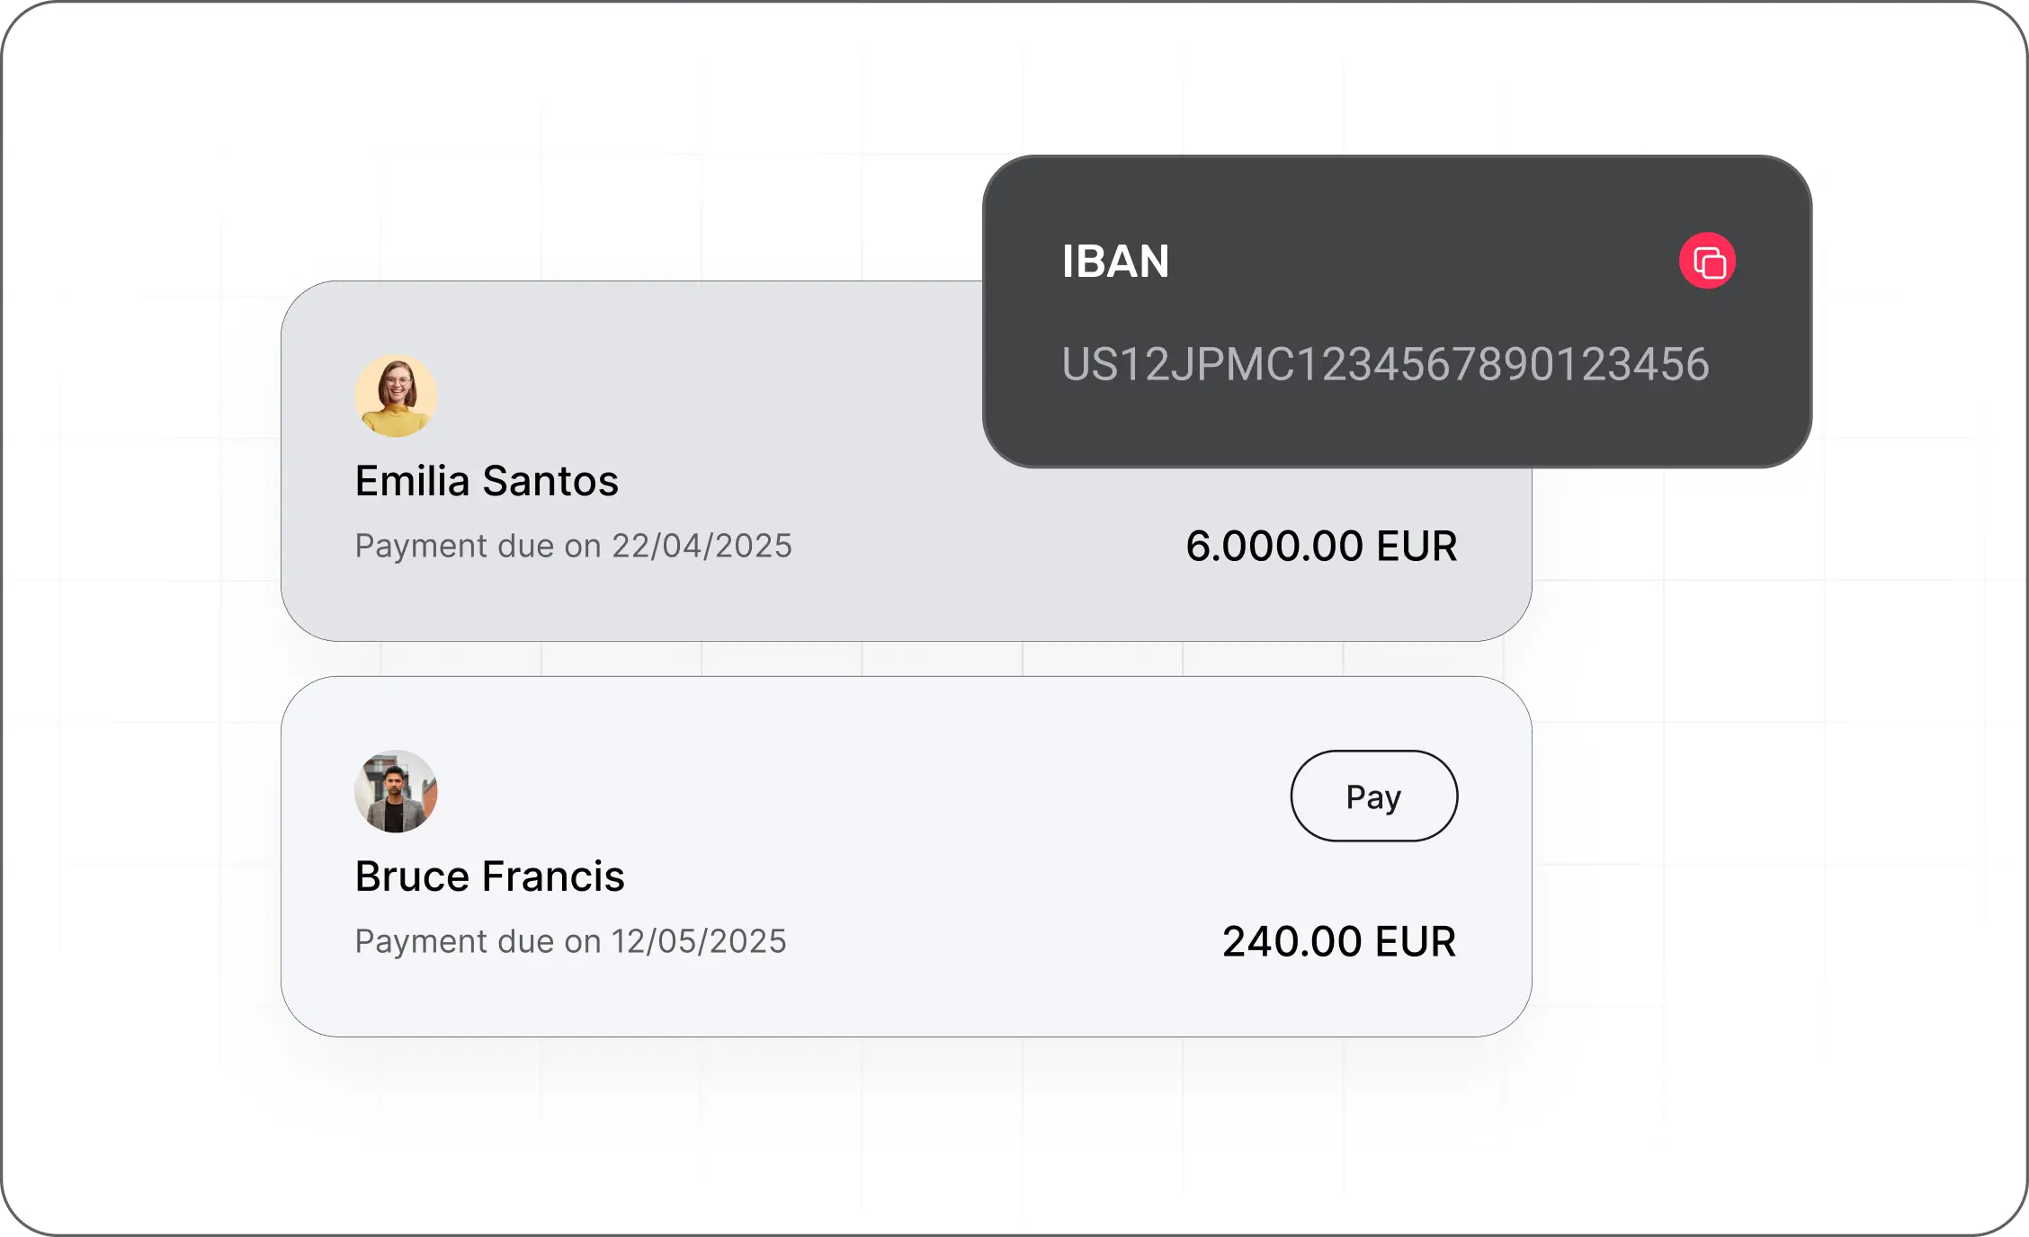Click the 22/04/2025 due date
The height and width of the screenshot is (1237, 2029).
coord(702,547)
